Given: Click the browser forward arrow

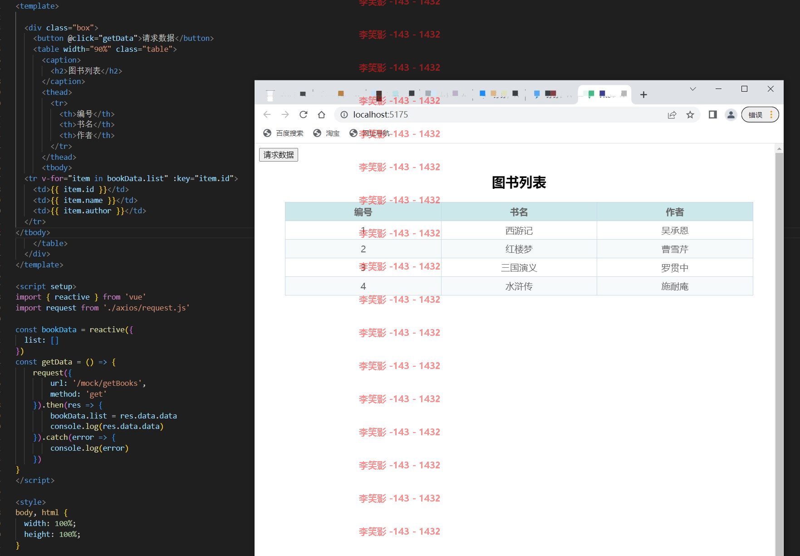Looking at the screenshot, I should pyautogui.click(x=285, y=114).
